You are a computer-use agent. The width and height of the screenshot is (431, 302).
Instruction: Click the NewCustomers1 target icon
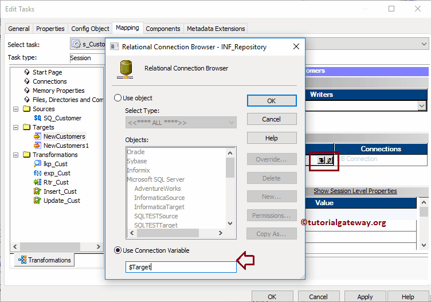[x=37, y=146]
